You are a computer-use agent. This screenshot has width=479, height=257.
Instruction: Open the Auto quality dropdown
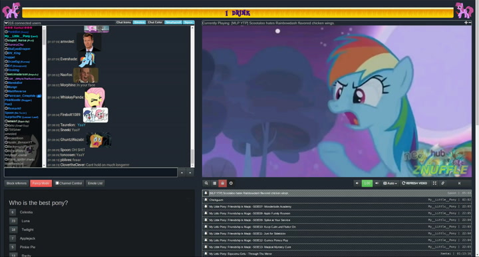[x=390, y=183]
